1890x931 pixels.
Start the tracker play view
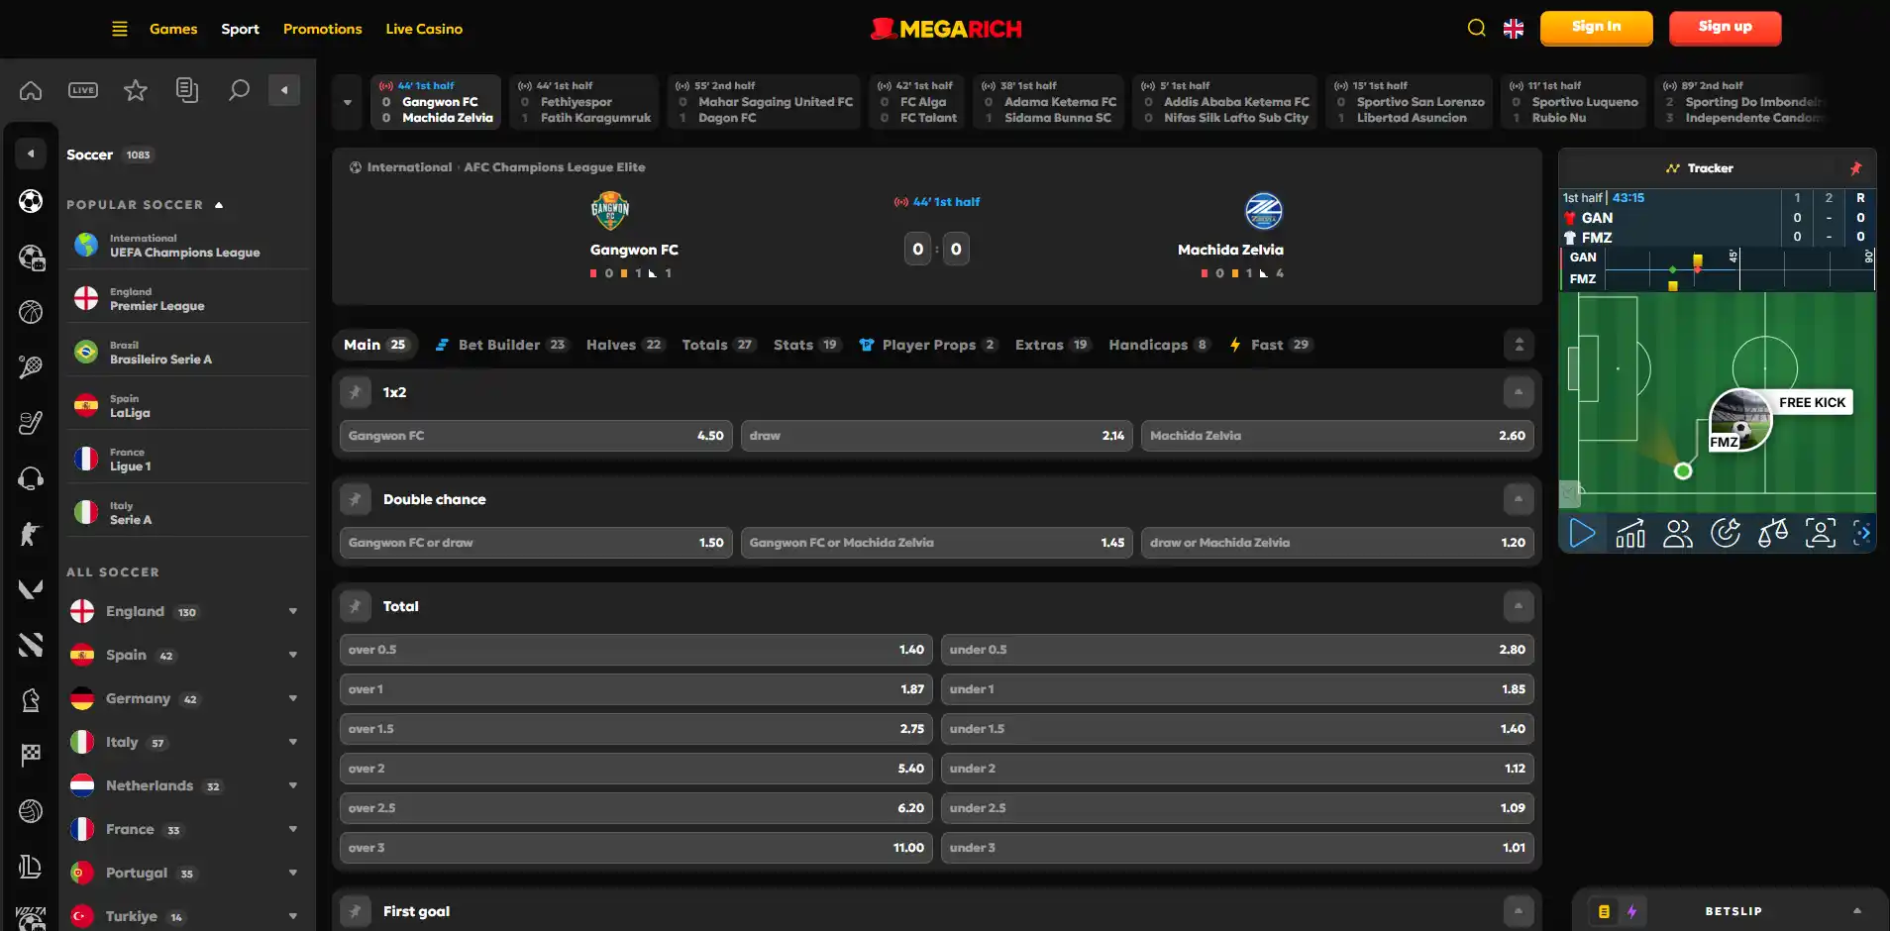point(1583,534)
